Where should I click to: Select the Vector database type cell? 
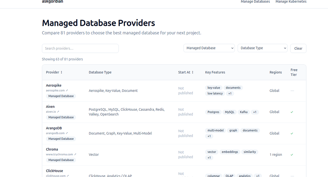[x=94, y=154]
